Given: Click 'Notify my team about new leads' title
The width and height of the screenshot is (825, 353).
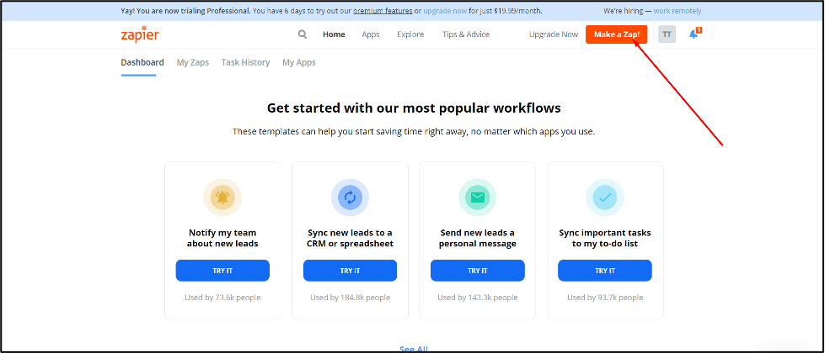Looking at the screenshot, I should pos(222,238).
